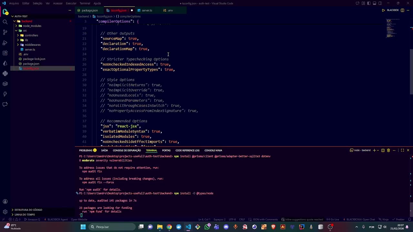This screenshot has width=413, height=232.
Task: Toggle bottom panel visibility in title bar
Action: click(x=375, y=3)
